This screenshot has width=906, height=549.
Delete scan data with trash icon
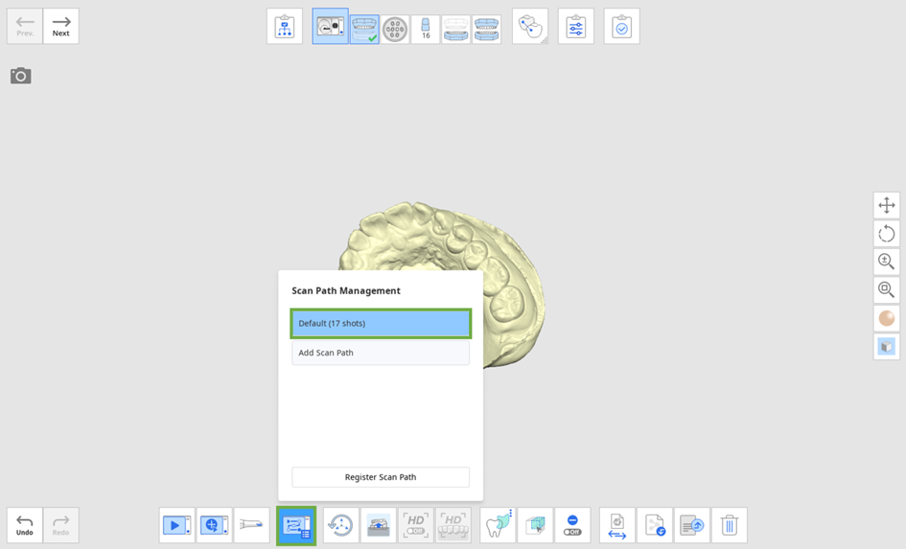tap(730, 525)
